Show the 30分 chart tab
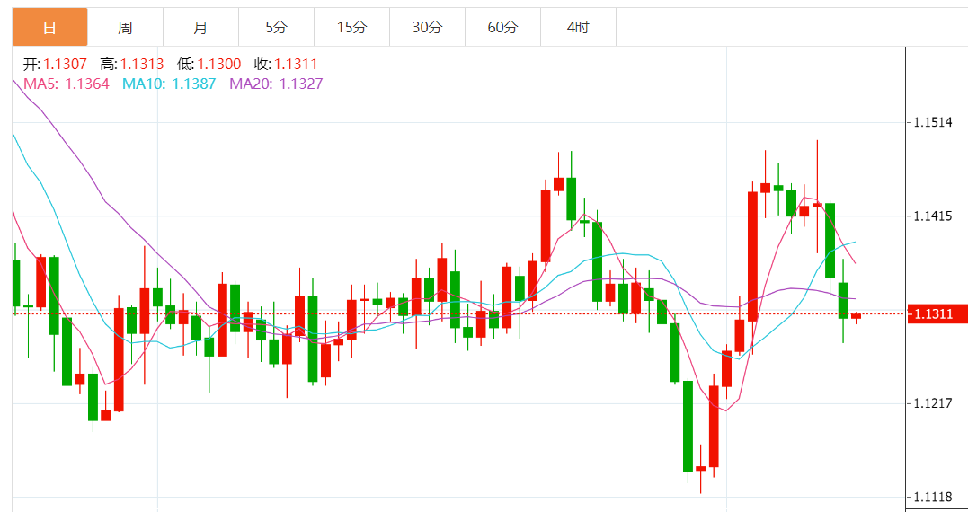The image size is (968, 512). coord(427,28)
